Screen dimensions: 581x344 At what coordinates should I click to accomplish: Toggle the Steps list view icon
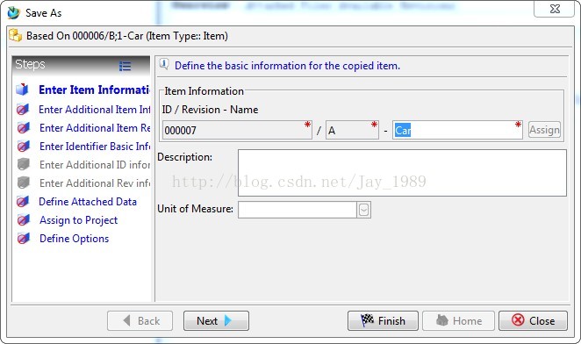click(x=125, y=66)
